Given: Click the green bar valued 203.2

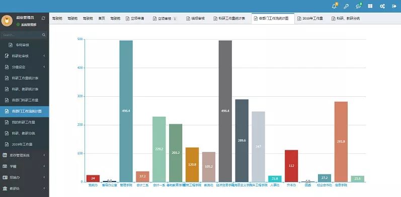Looking at the screenshot, I should coord(176,153).
